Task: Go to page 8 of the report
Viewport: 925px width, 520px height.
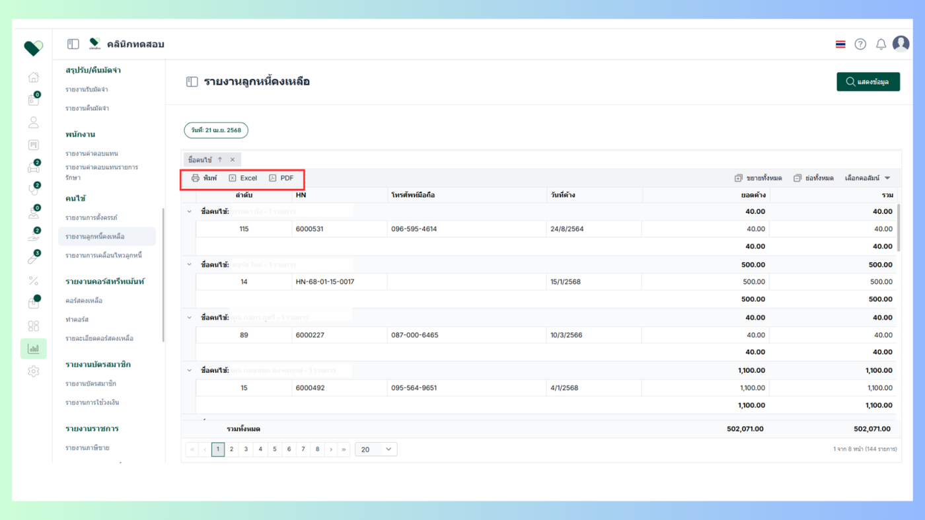Action: click(318, 449)
